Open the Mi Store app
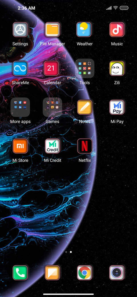This screenshot has width=137, height=297. [20, 146]
